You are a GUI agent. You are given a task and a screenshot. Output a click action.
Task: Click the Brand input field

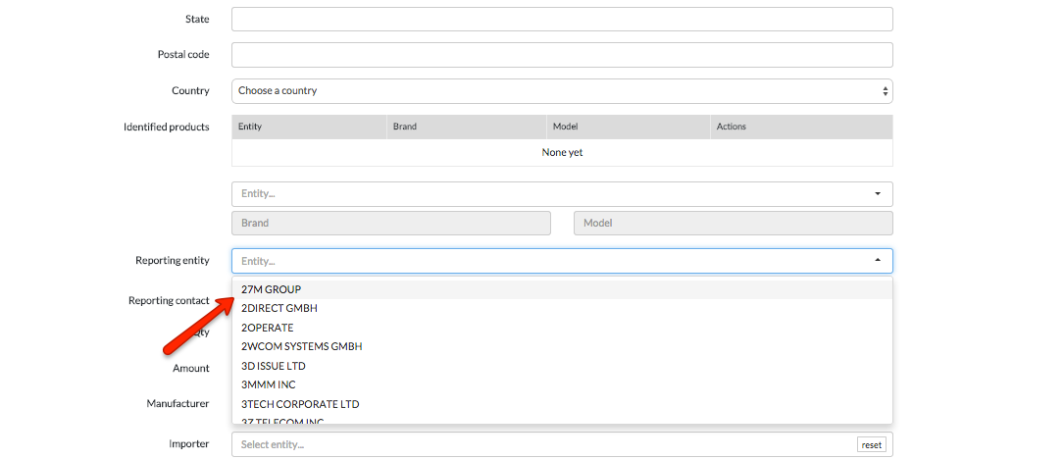point(390,224)
